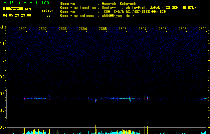
Task: Click the meteor count value 32
Action: point(48,15)
